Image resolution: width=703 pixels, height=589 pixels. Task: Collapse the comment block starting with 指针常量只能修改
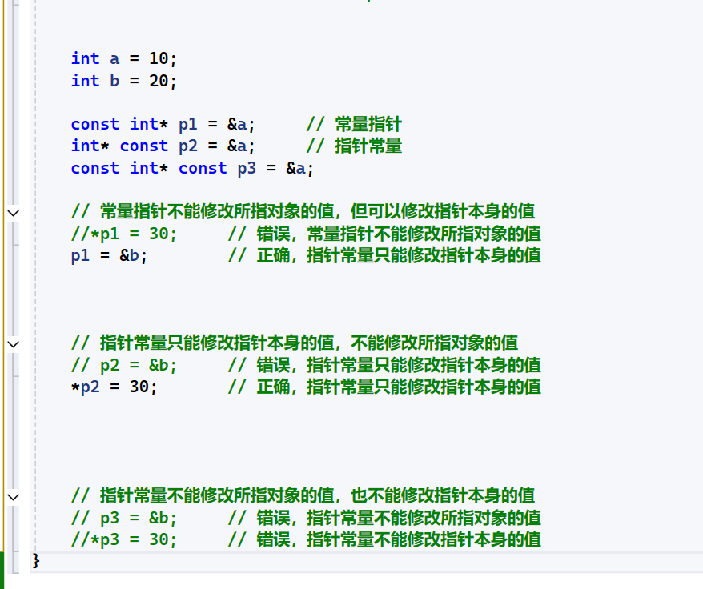coord(13,343)
